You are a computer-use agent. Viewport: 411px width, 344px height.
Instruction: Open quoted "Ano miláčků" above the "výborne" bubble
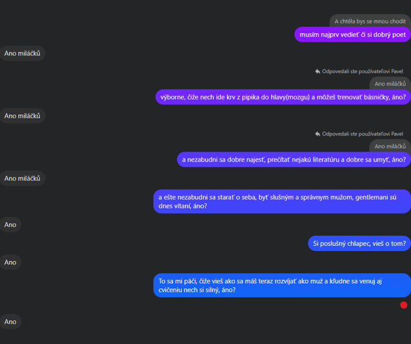[389, 84]
